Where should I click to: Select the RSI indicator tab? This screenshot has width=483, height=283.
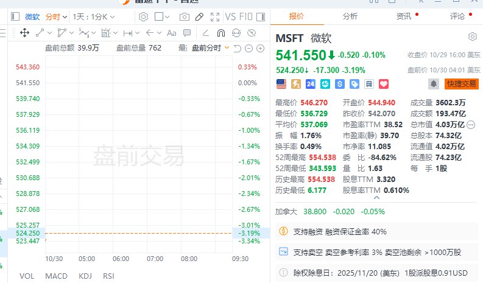tap(108, 276)
